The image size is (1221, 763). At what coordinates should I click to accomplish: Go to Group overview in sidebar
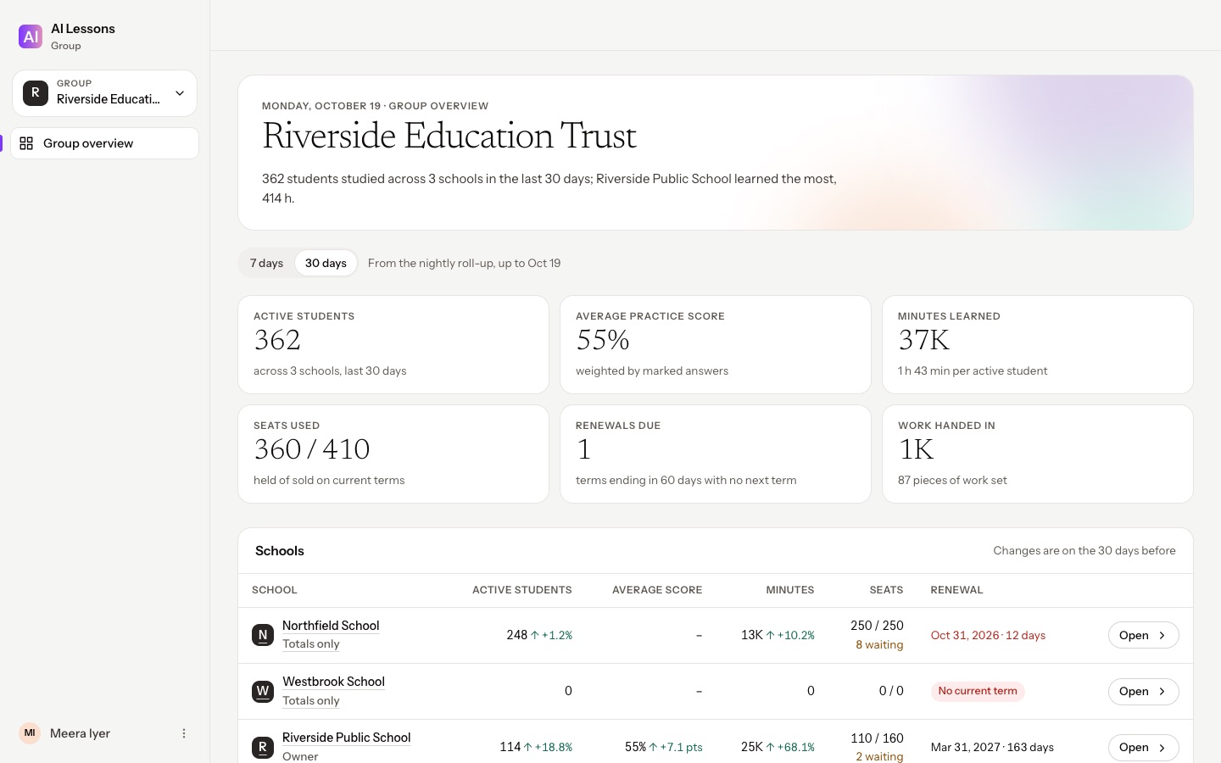[x=105, y=143]
